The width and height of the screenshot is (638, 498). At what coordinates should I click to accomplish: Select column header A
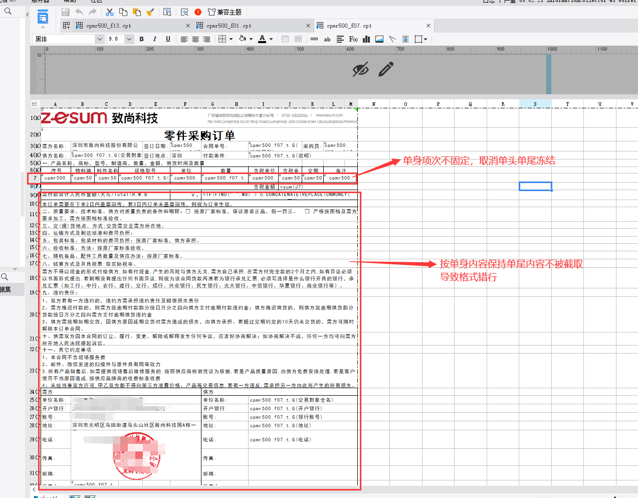click(56, 104)
